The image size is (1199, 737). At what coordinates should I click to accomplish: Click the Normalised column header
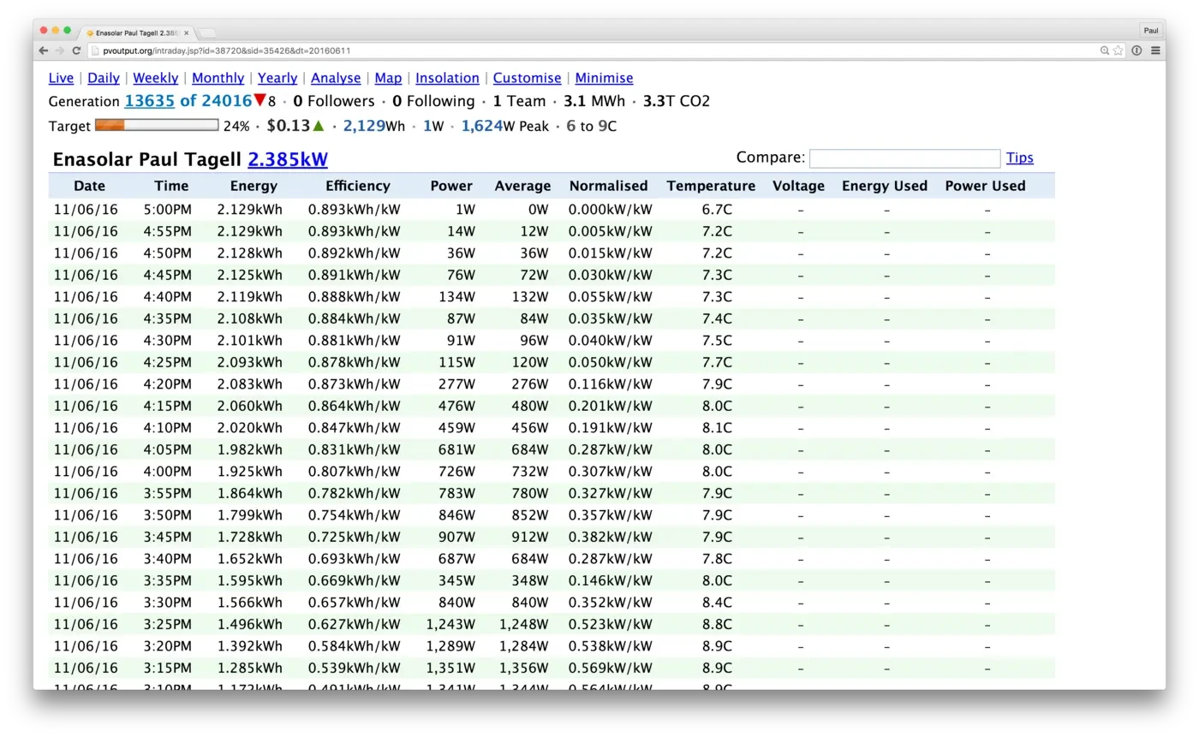click(609, 186)
